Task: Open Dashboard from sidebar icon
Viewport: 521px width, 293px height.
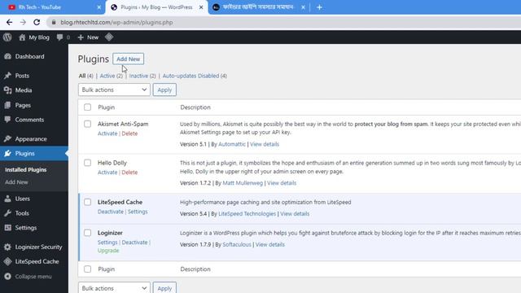Action: tap(7, 56)
